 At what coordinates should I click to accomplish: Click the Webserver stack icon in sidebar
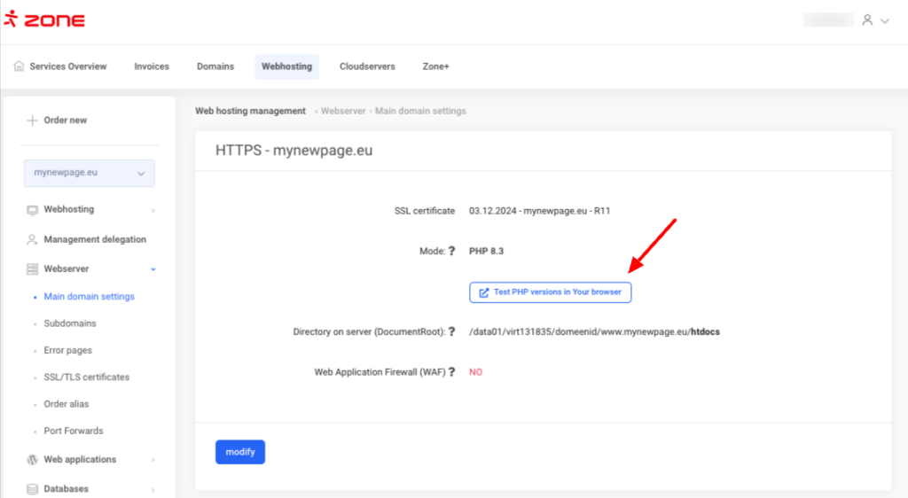point(33,268)
